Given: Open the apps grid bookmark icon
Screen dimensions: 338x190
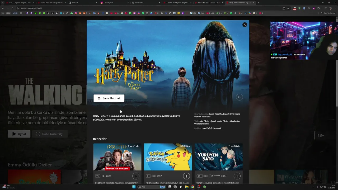Looking at the screenshot, I should (21, 13).
